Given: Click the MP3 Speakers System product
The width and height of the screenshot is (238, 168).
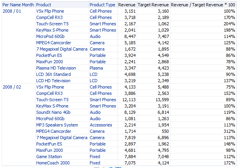Looking at the screenshot, I should tap(57, 125).
